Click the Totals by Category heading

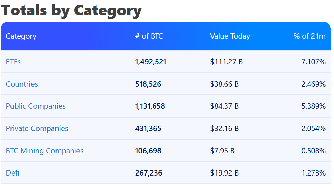(71, 10)
